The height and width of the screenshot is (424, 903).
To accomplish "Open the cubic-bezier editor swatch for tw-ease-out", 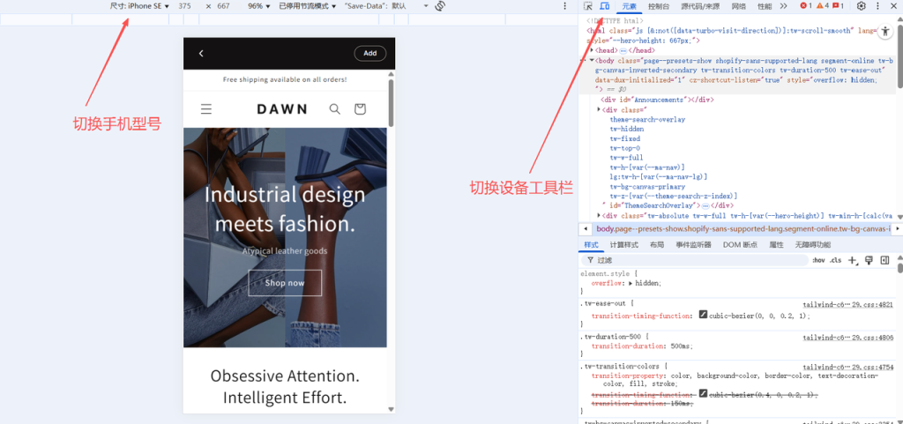I will pyautogui.click(x=703, y=315).
